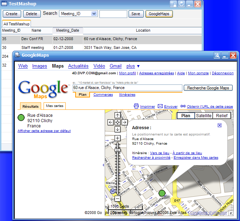Screen dimensions: 240x221
Task: Zoom out with the map minus button
Action: (x=117, y=199)
